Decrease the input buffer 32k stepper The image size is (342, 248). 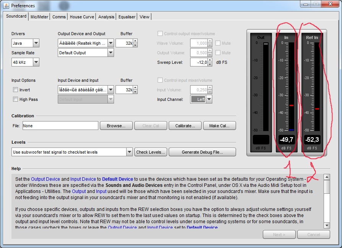[135, 92]
